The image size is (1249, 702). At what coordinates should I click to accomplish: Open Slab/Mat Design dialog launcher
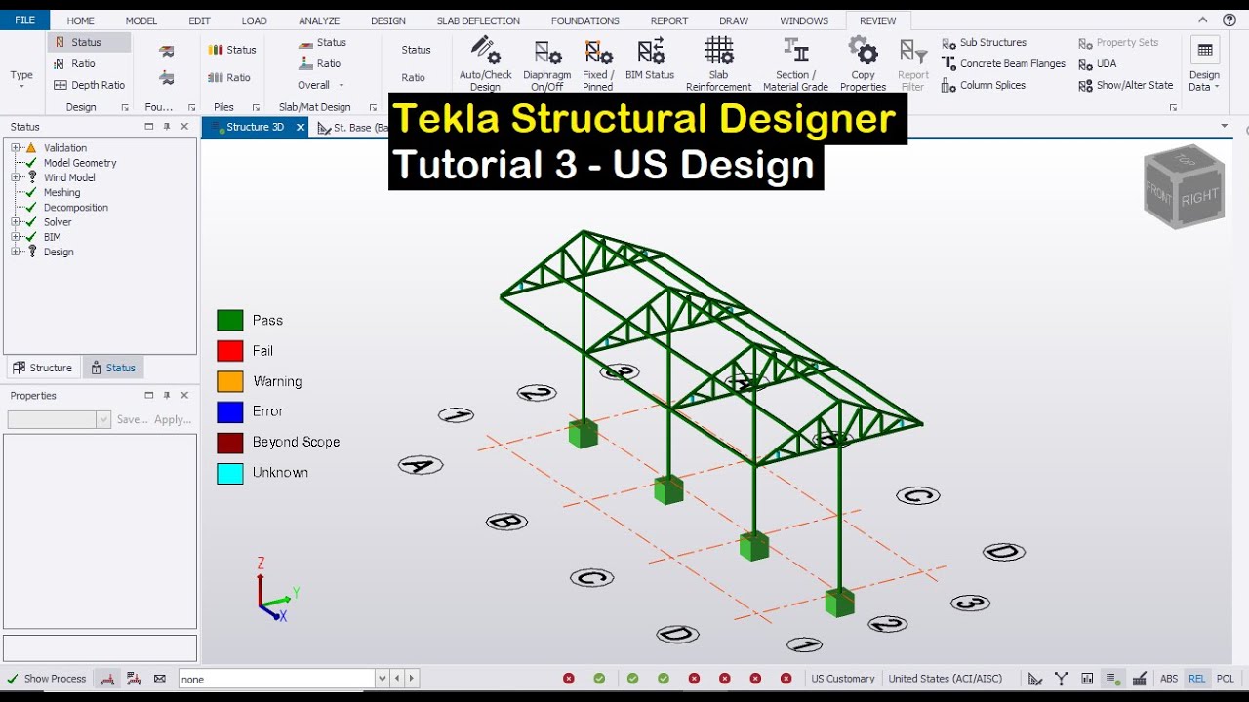[x=373, y=107]
